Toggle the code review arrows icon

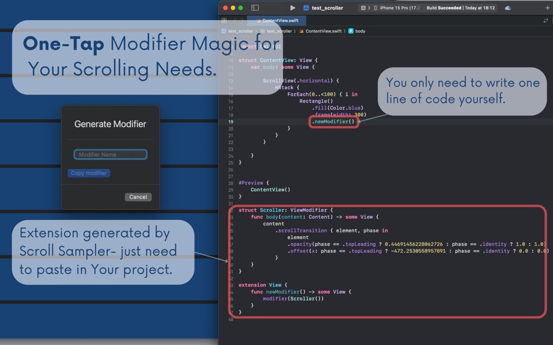tap(545, 21)
